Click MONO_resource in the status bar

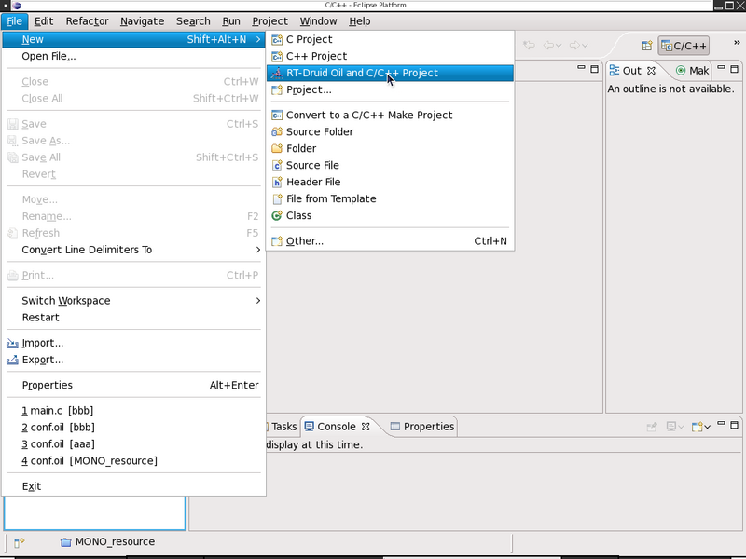(107, 542)
